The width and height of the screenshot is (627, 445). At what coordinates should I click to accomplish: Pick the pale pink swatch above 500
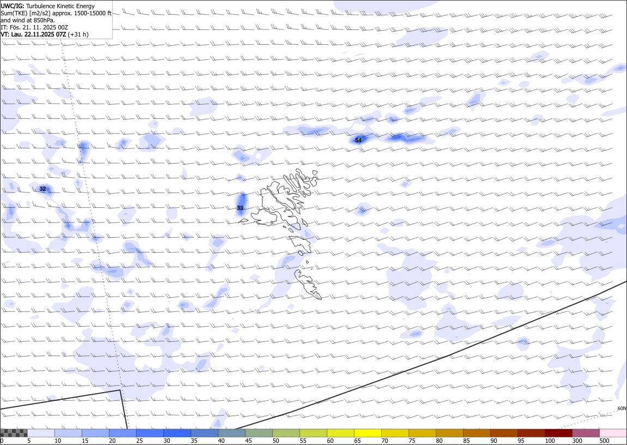pyautogui.click(x=613, y=433)
